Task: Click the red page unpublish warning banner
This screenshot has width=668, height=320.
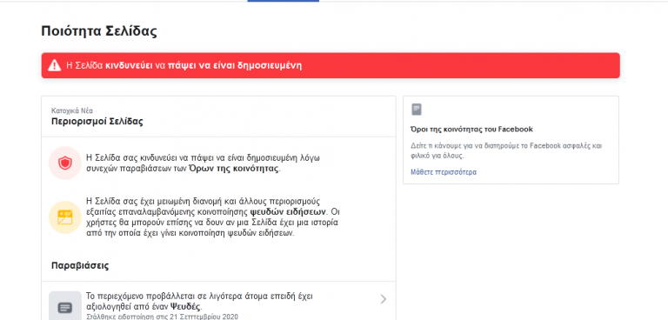Action: point(331,65)
